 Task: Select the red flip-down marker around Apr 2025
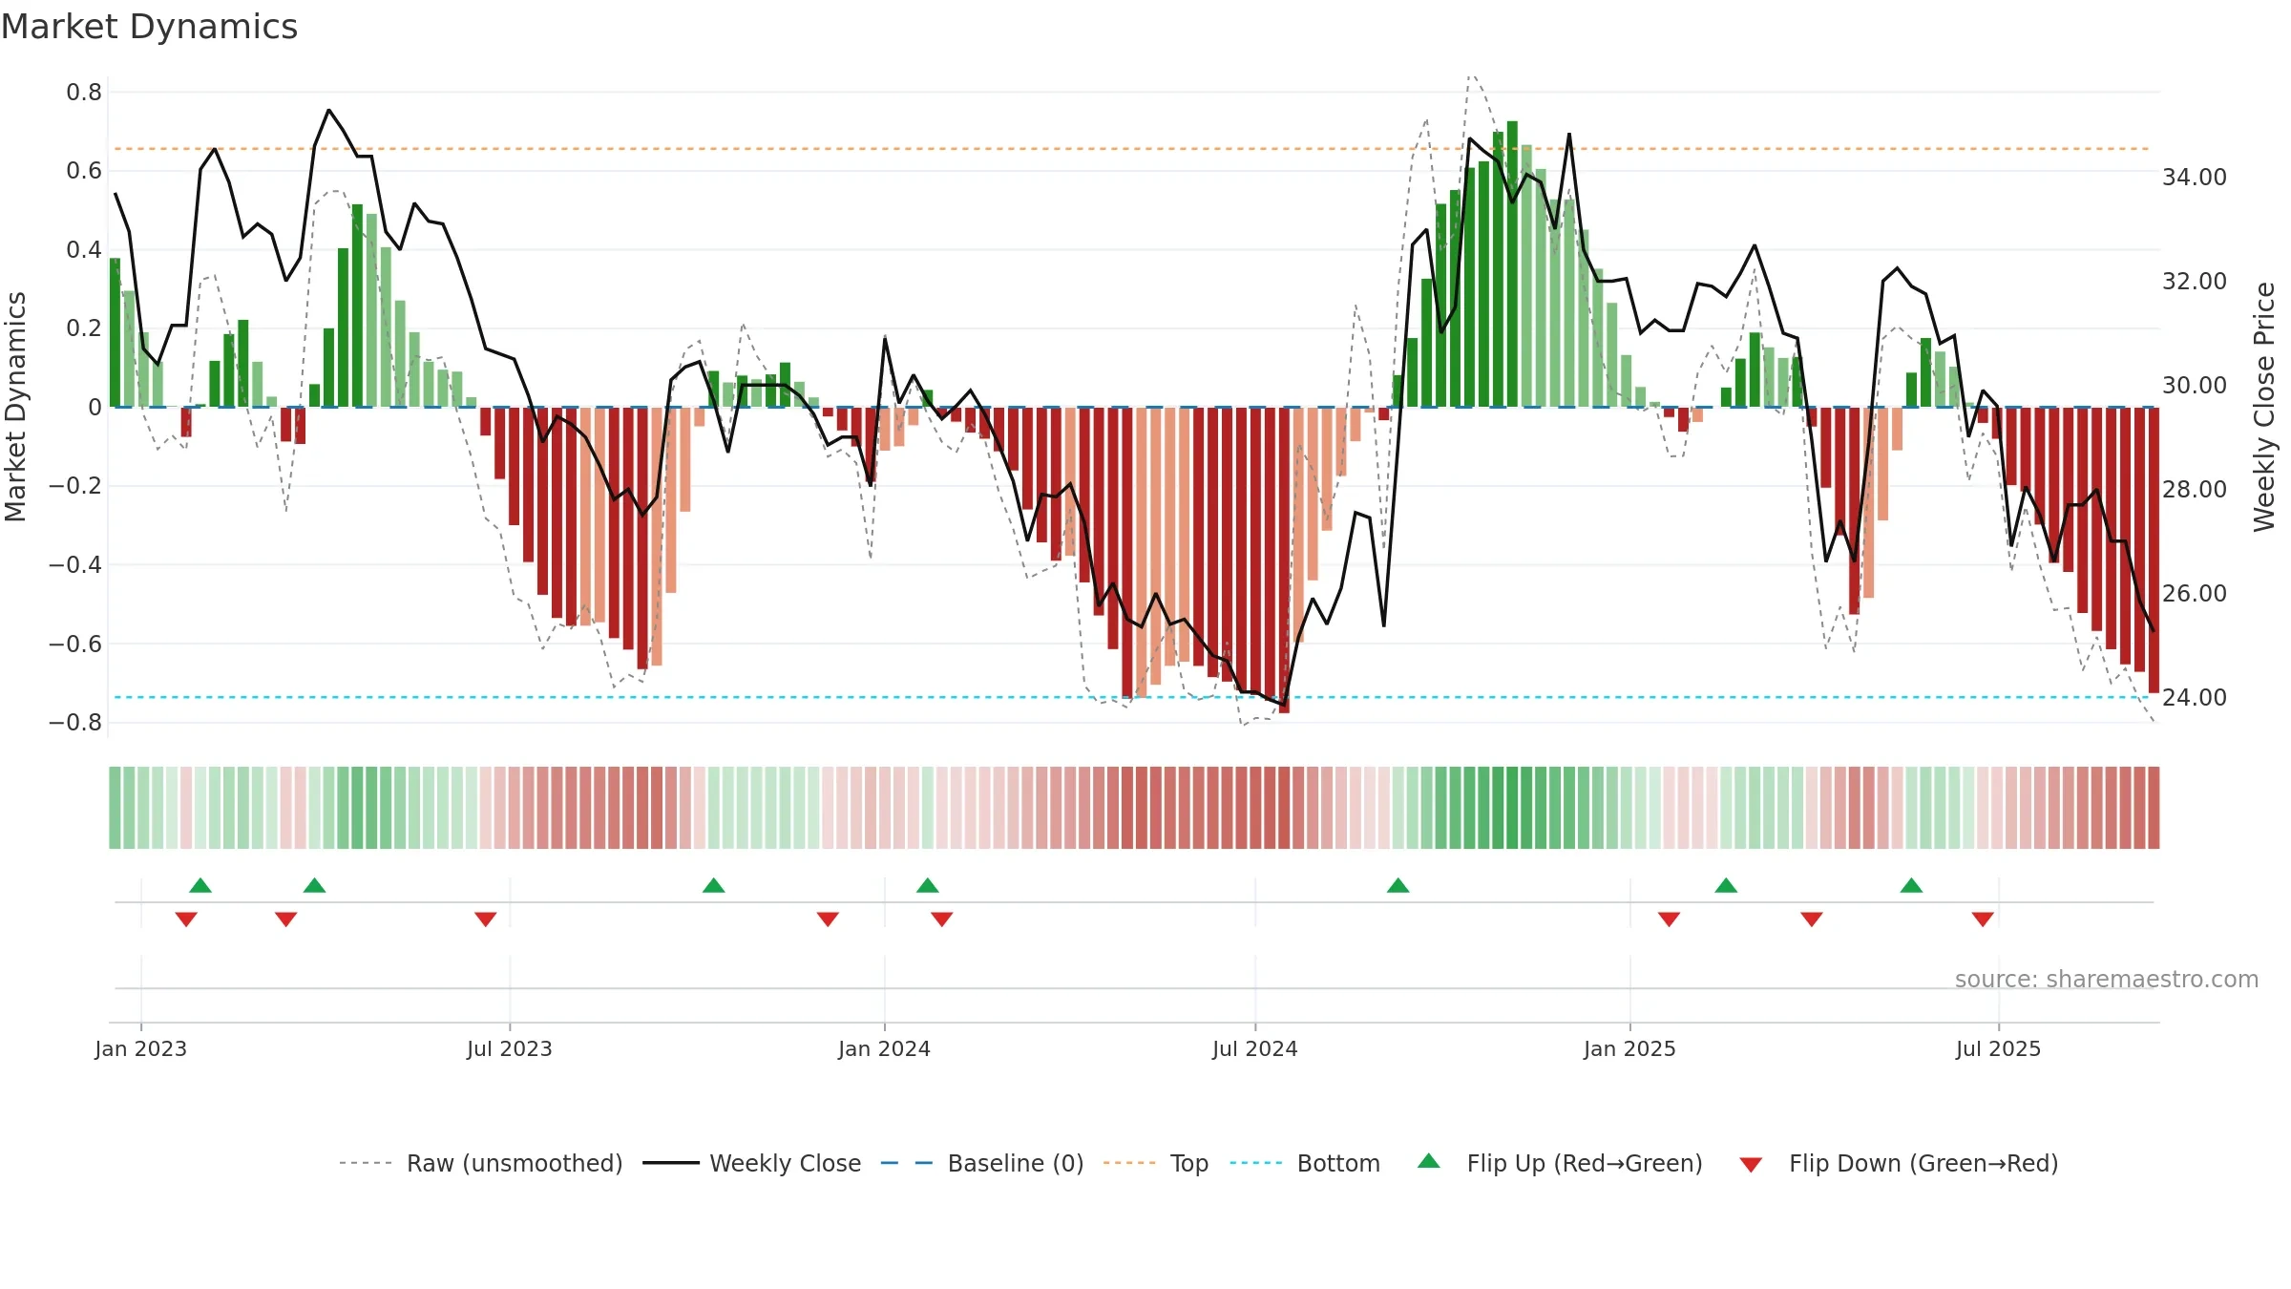coord(1812,919)
